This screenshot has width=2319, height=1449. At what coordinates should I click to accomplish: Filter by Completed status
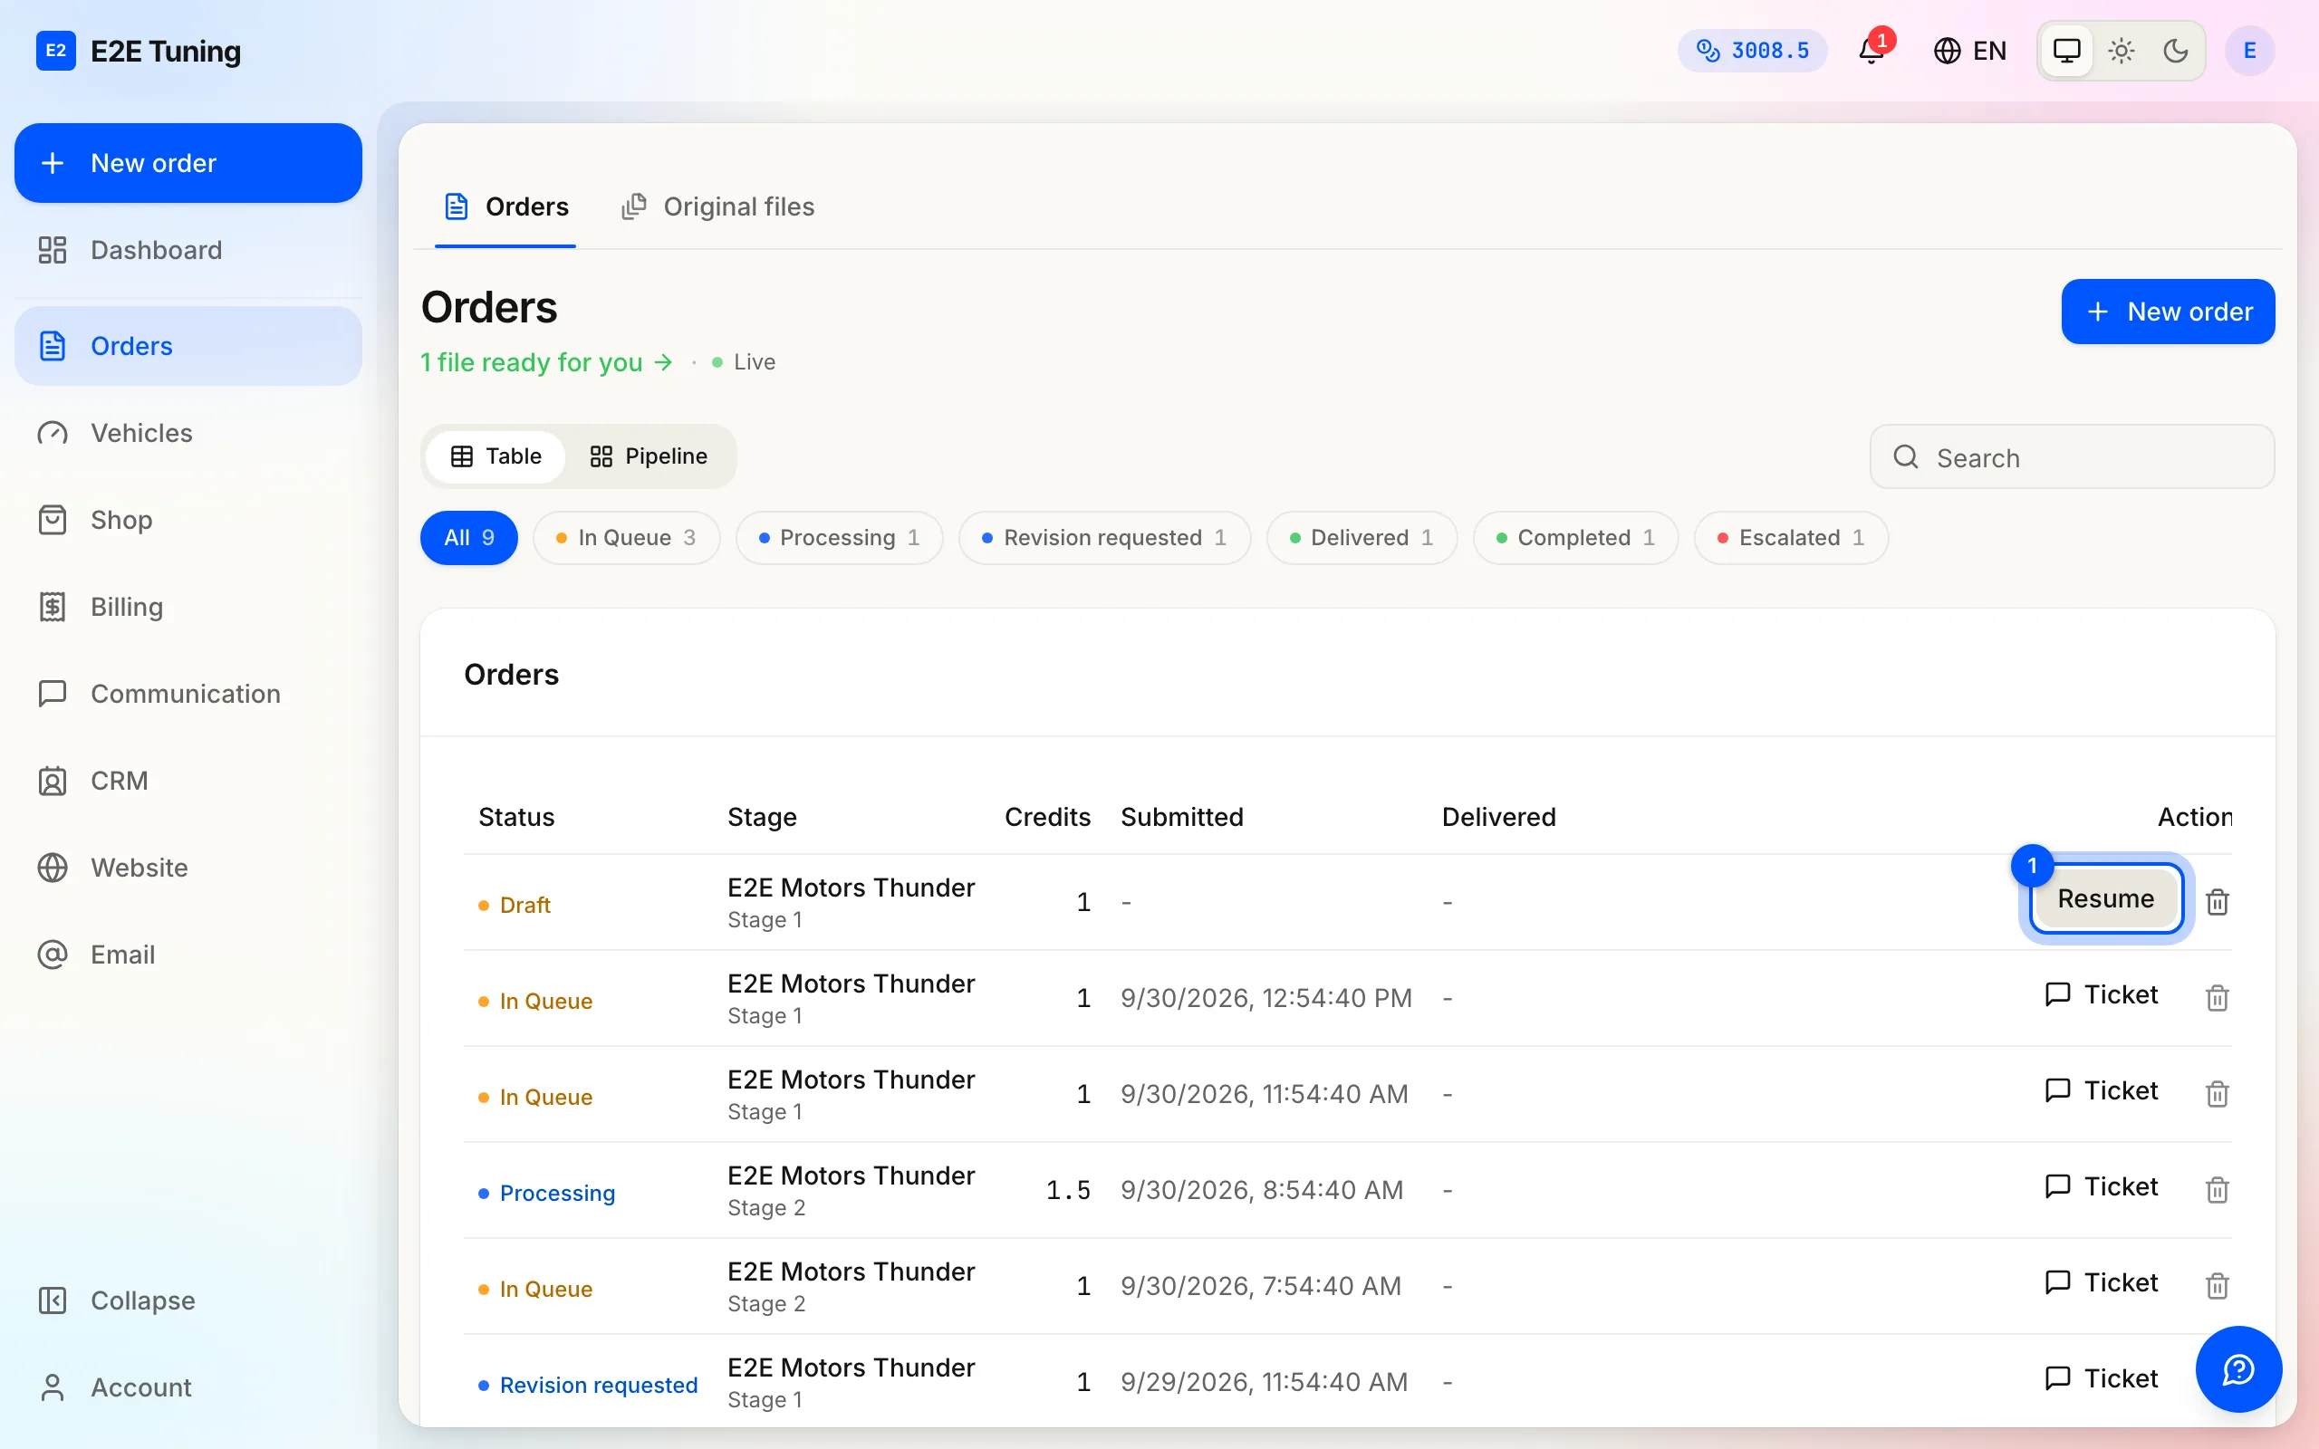pos(1575,538)
